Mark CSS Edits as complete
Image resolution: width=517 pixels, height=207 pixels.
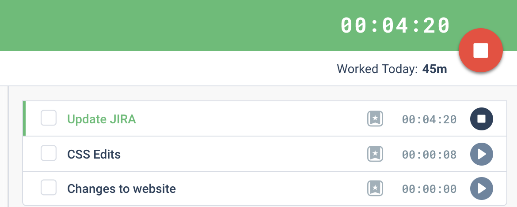tap(49, 153)
